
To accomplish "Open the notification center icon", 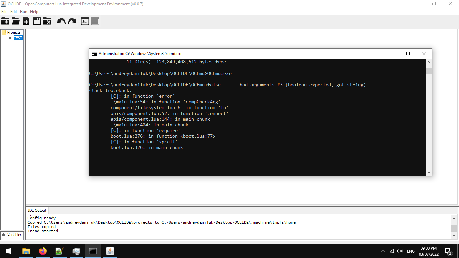I will click(x=448, y=251).
